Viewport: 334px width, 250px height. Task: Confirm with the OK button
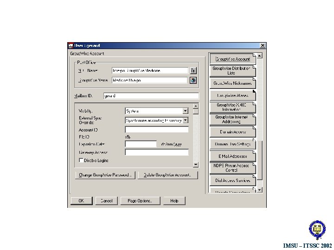pyautogui.click(x=81, y=200)
